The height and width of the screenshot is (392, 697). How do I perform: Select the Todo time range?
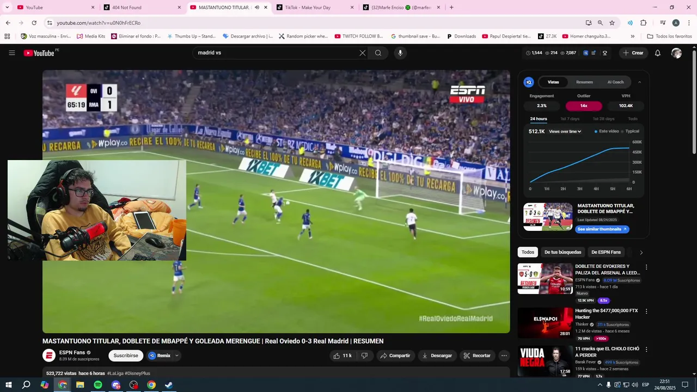pyautogui.click(x=633, y=119)
